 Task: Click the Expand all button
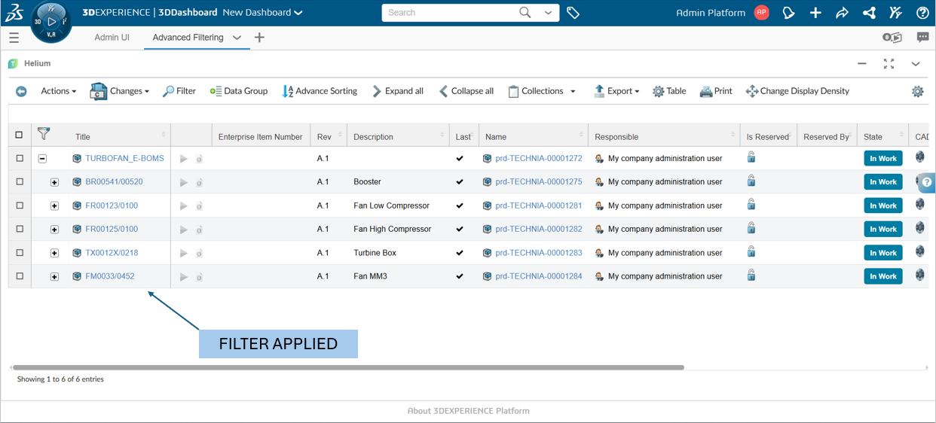point(397,91)
